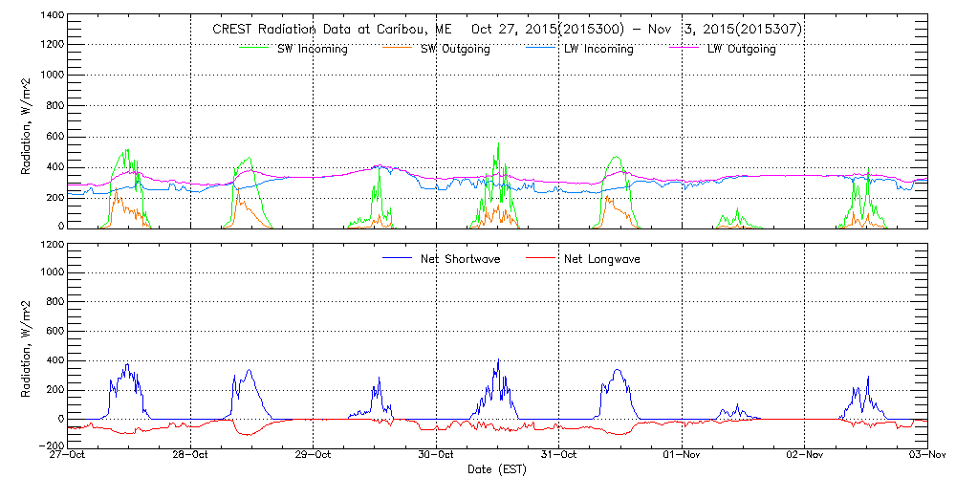Choose the 30-Oct date tick label
Screen dimensions: 956x478
click(x=437, y=455)
